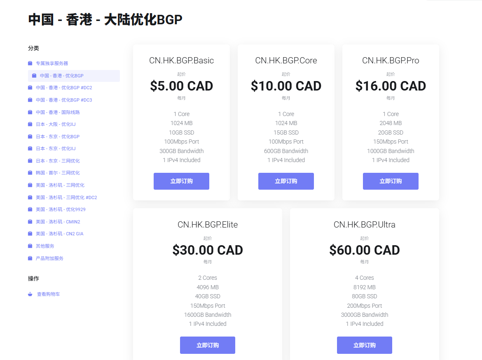The image size is (482, 360).
Task: Order the CN.HK.BGP.Core plan via 立即订购
Action: tap(286, 181)
